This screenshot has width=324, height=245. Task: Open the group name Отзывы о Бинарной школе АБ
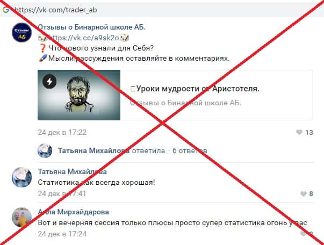coord(92,27)
